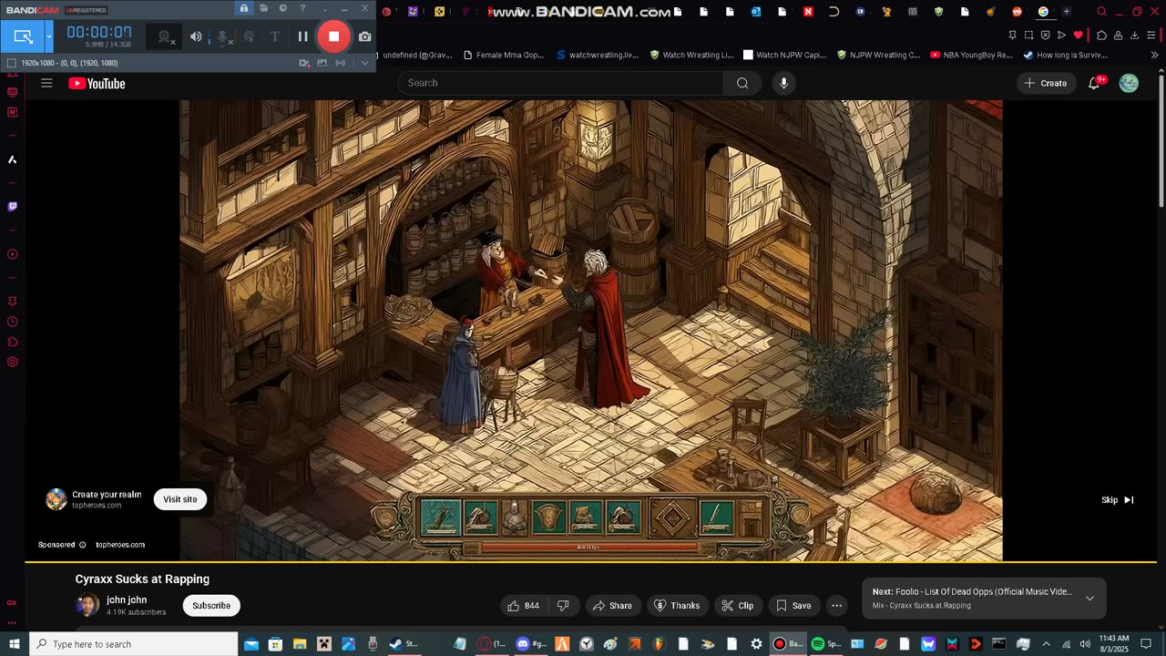Open Bandicam image captures icon
The width and height of the screenshot is (1166, 656).
pos(322,63)
